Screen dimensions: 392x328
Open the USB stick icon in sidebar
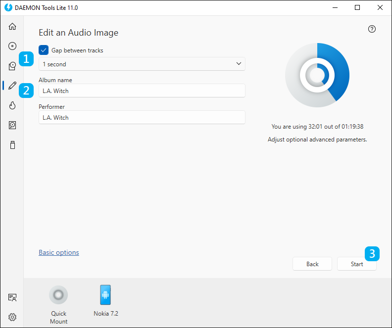click(x=12, y=145)
